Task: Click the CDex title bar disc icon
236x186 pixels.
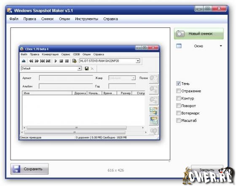Action: tap(22, 49)
